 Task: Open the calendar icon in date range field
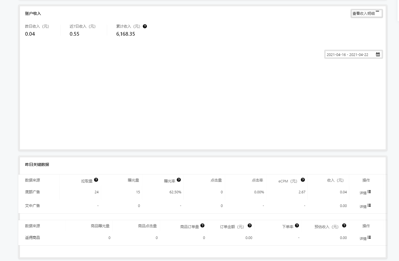point(378,54)
